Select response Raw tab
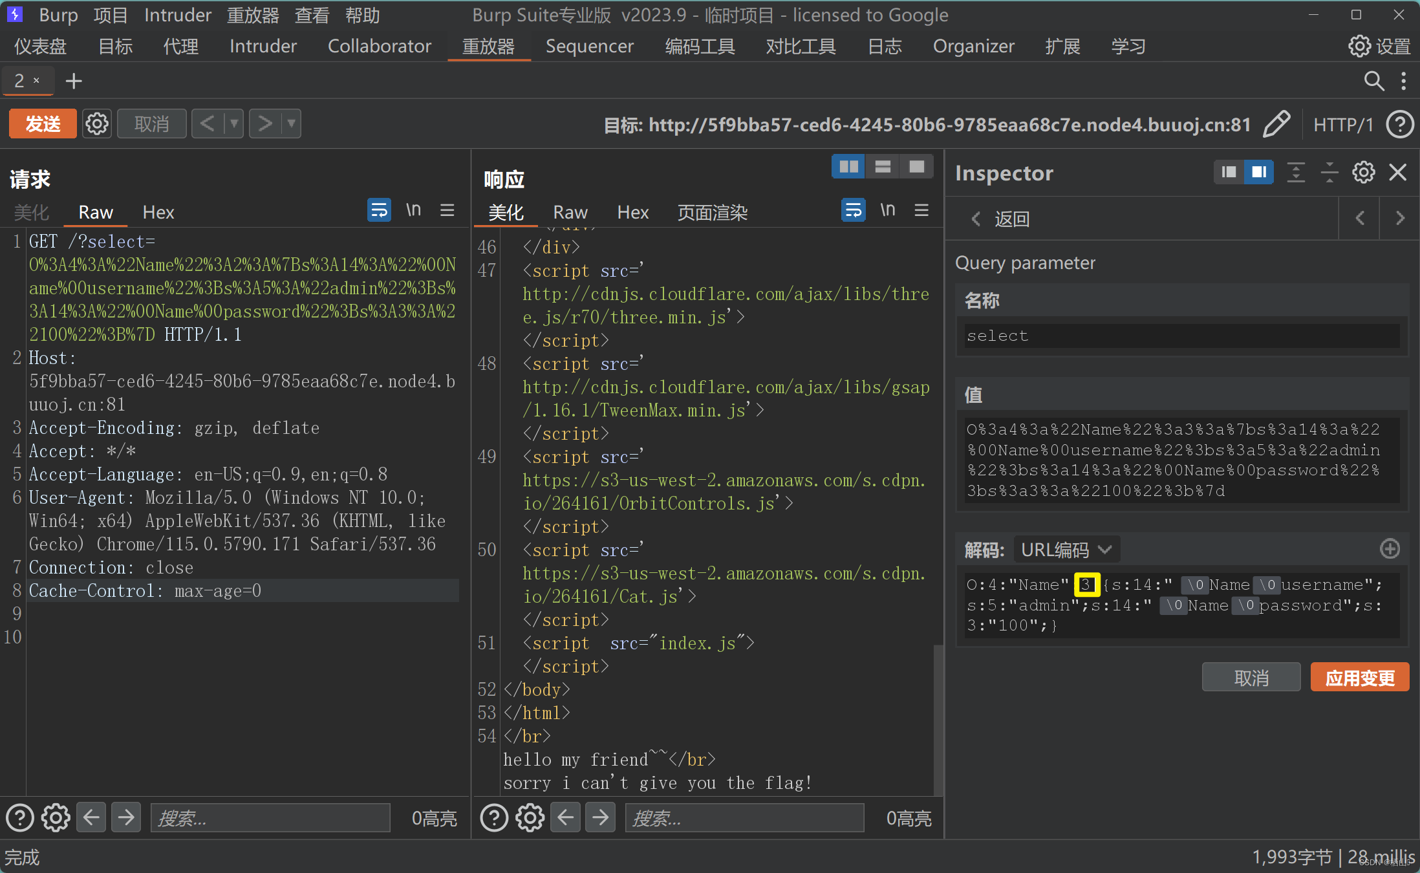Viewport: 1420px width, 873px height. pyautogui.click(x=570, y=212)
